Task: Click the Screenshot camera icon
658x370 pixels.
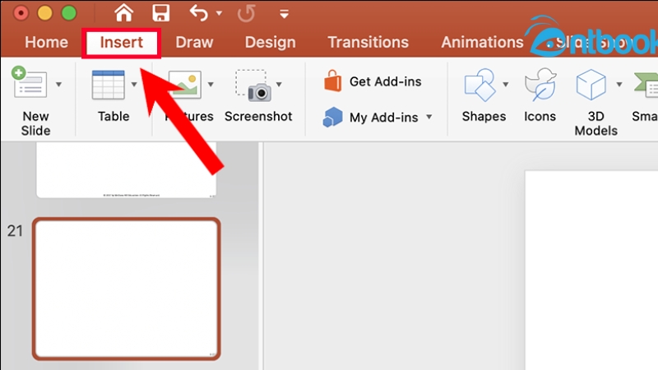Action: tap(252, 84)
